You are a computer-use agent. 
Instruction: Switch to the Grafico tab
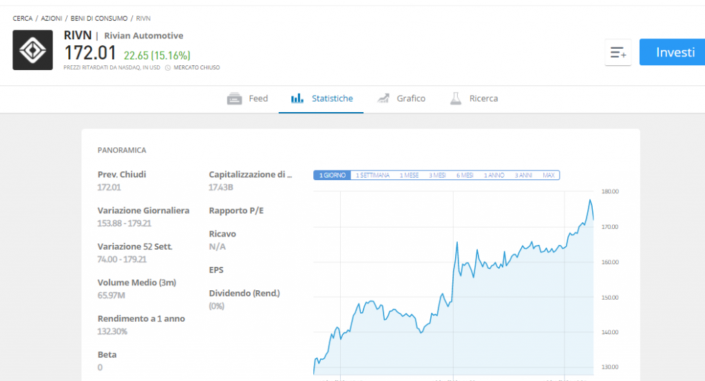click(x=401, y=98)
